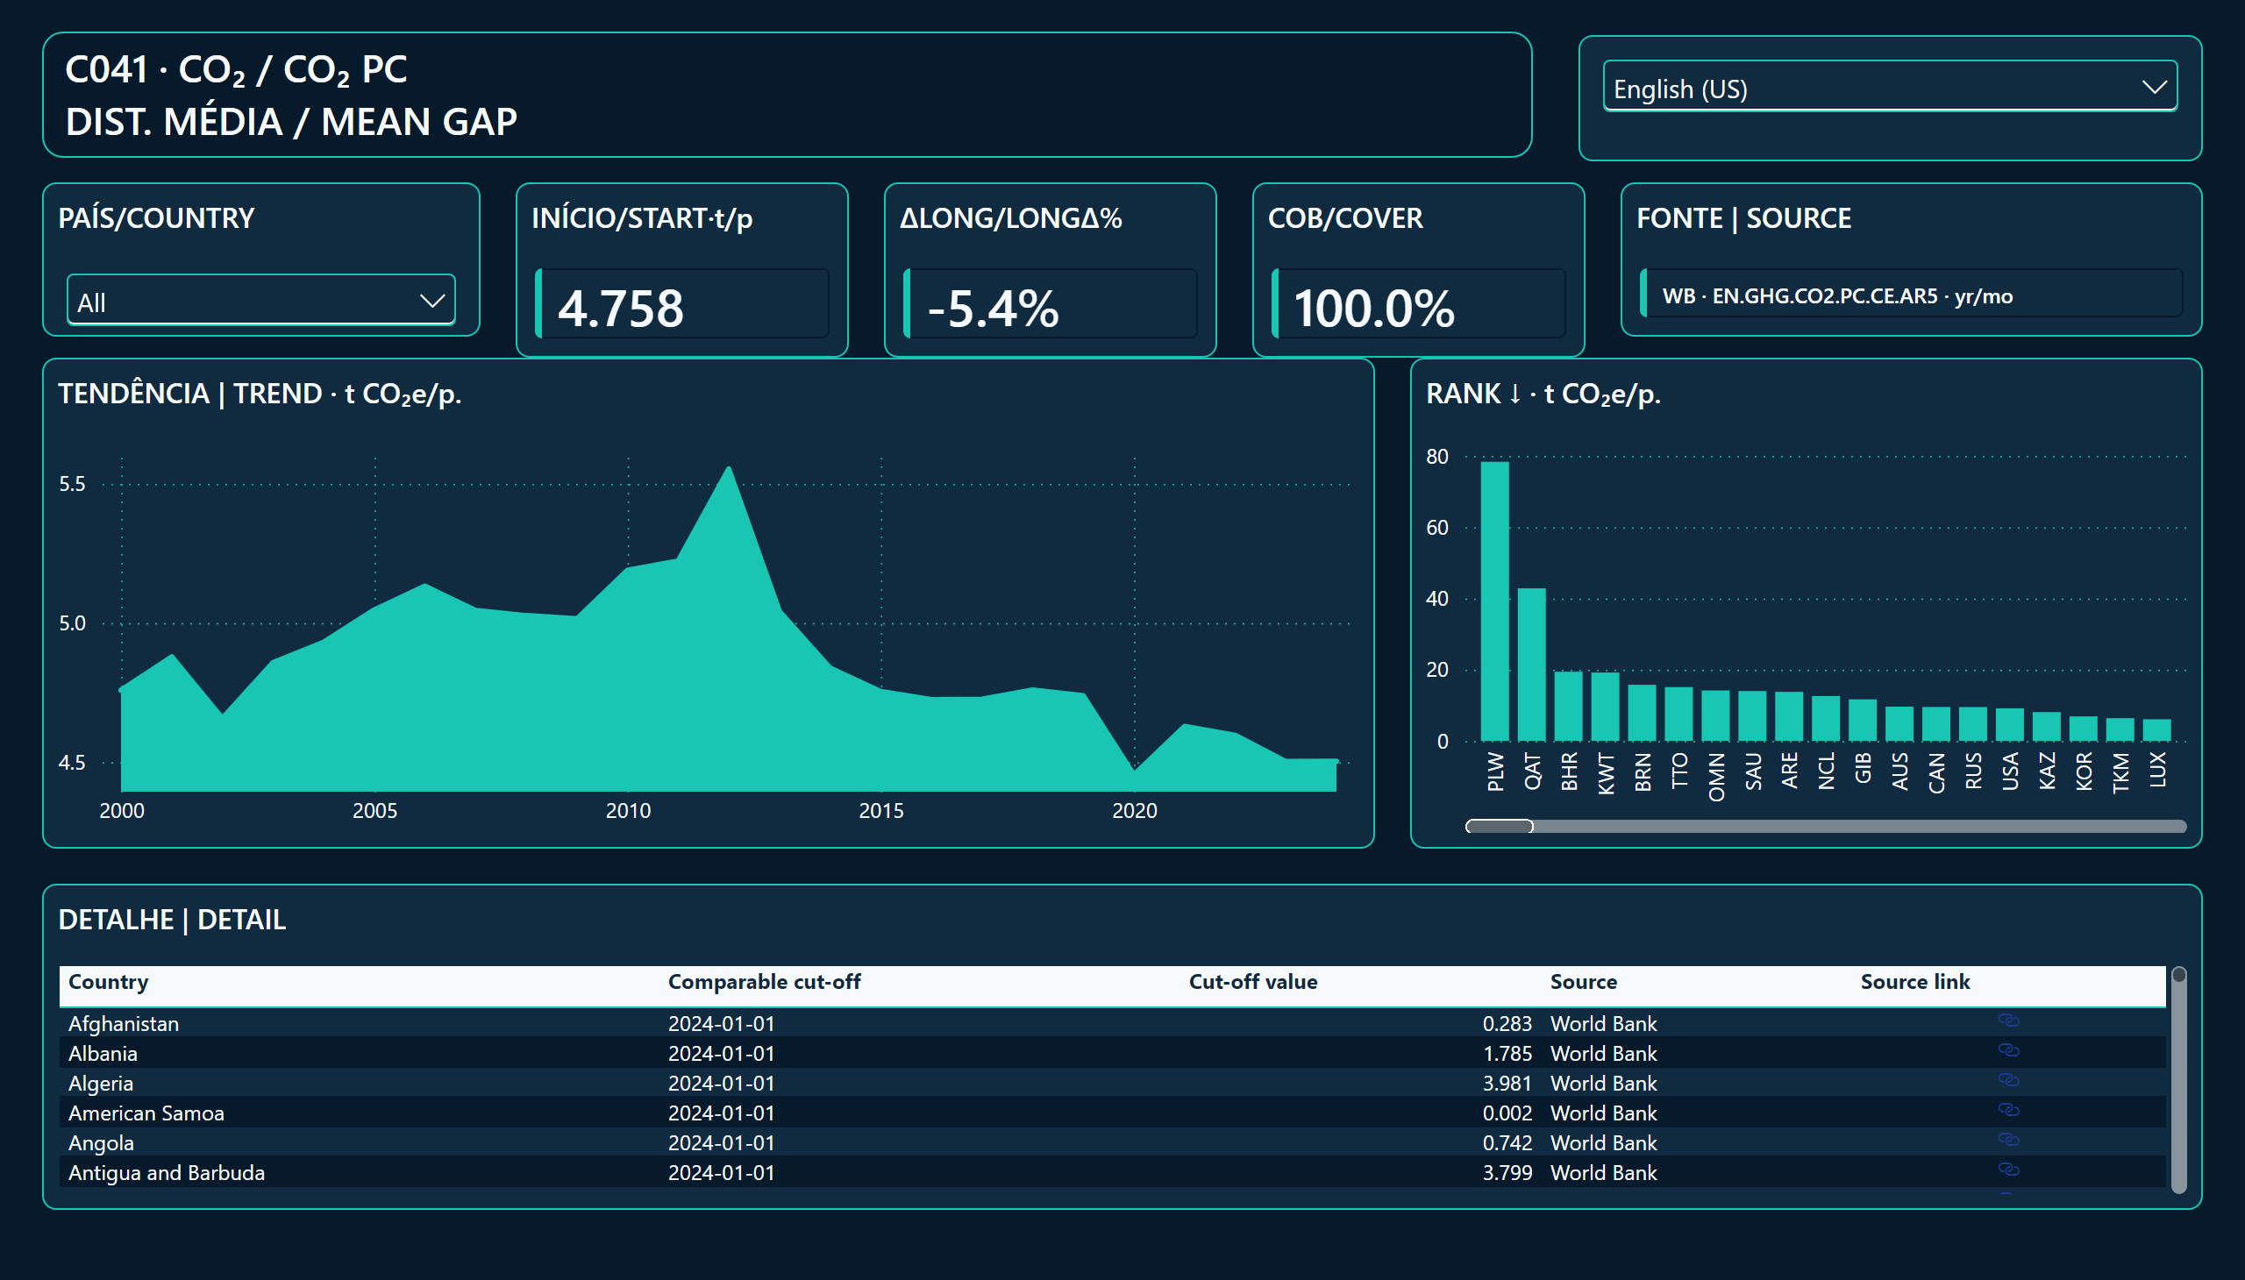The width and height of the screenshot is (2245, 1280).
Task: Select the TKM bar in the rank chart
Action: [x=2120, y=729]
